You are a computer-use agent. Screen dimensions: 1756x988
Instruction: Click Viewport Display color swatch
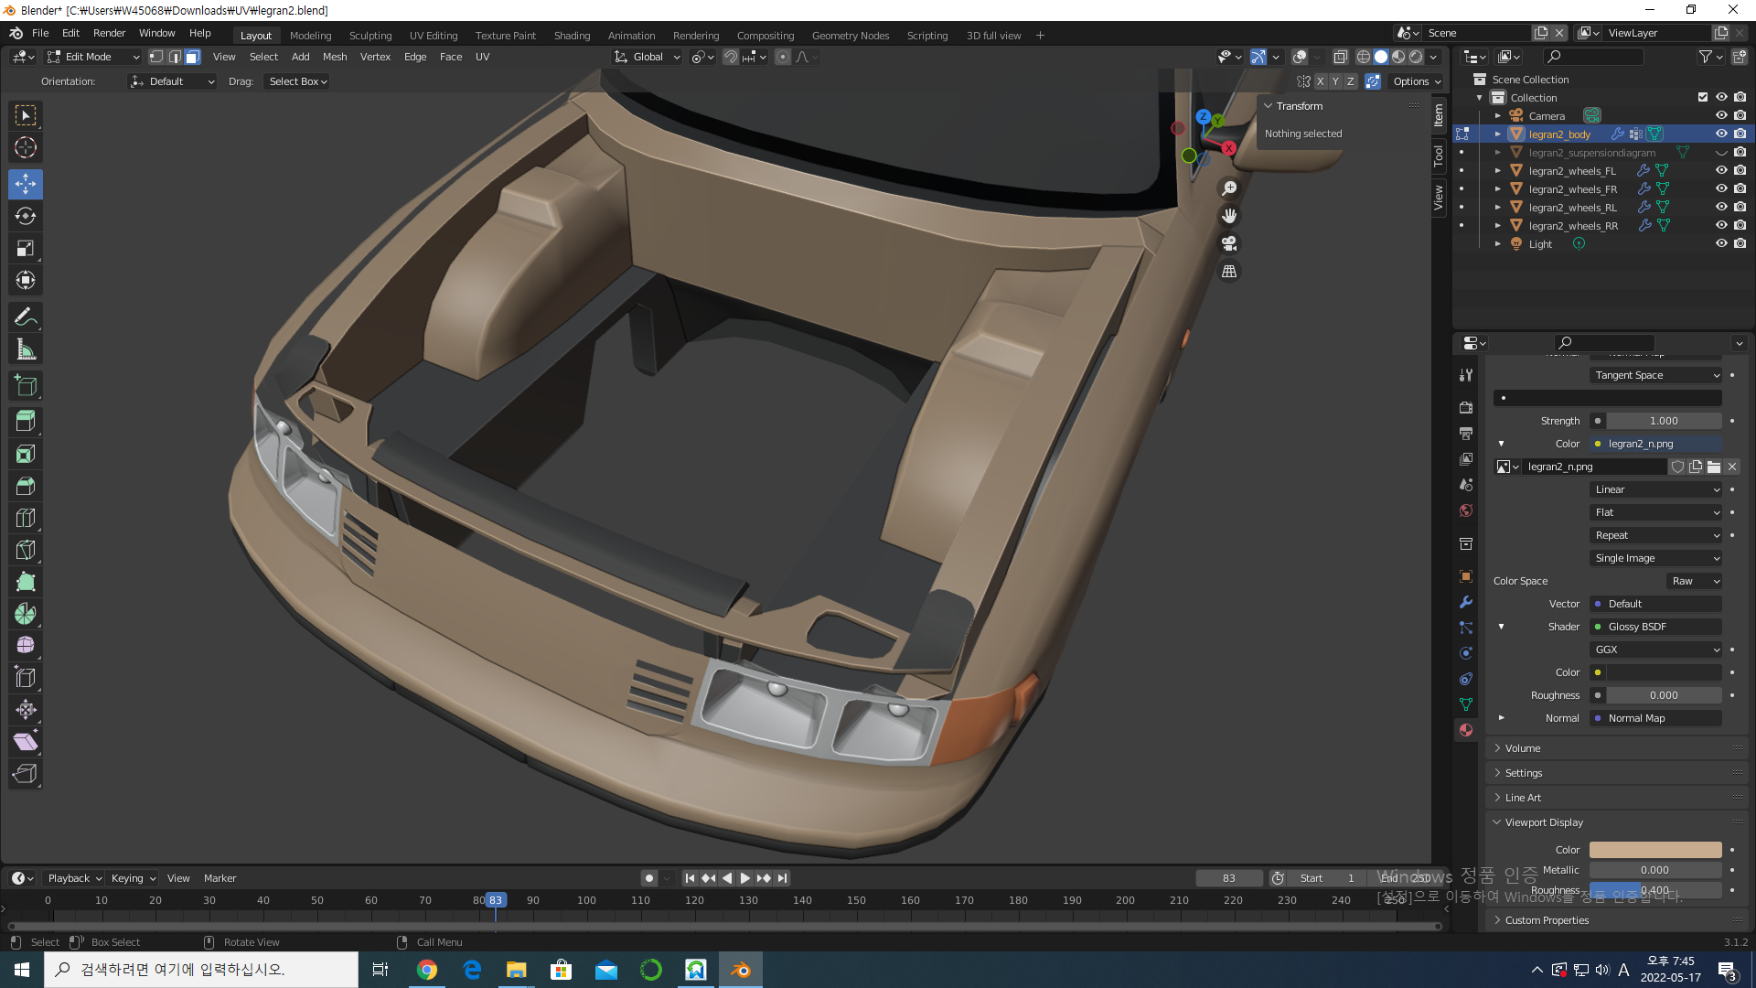(1654, 850)
